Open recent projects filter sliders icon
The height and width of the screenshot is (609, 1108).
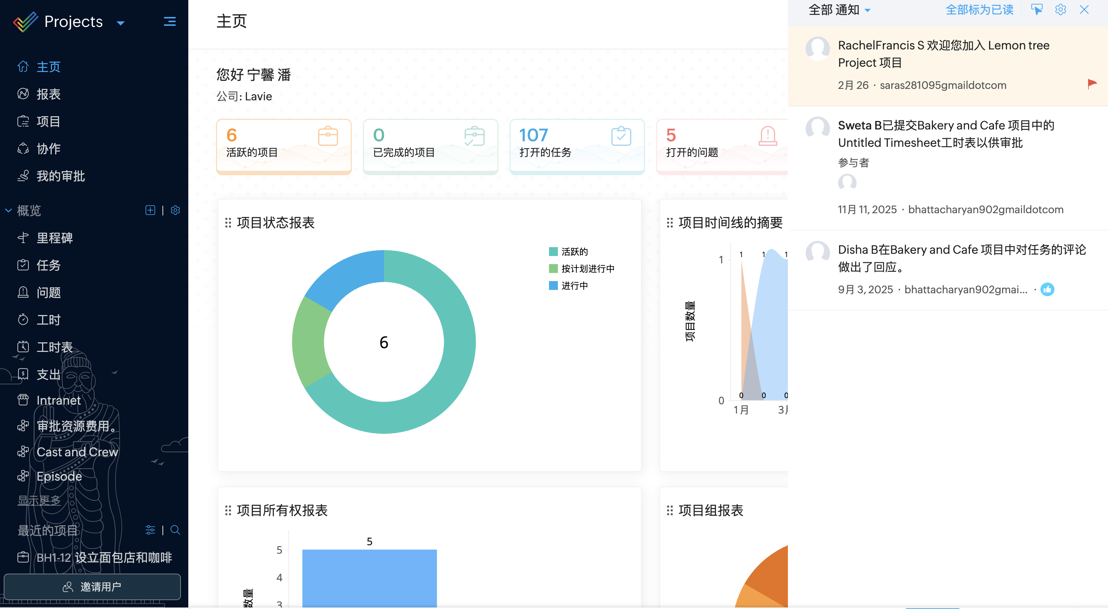[150, 530]
